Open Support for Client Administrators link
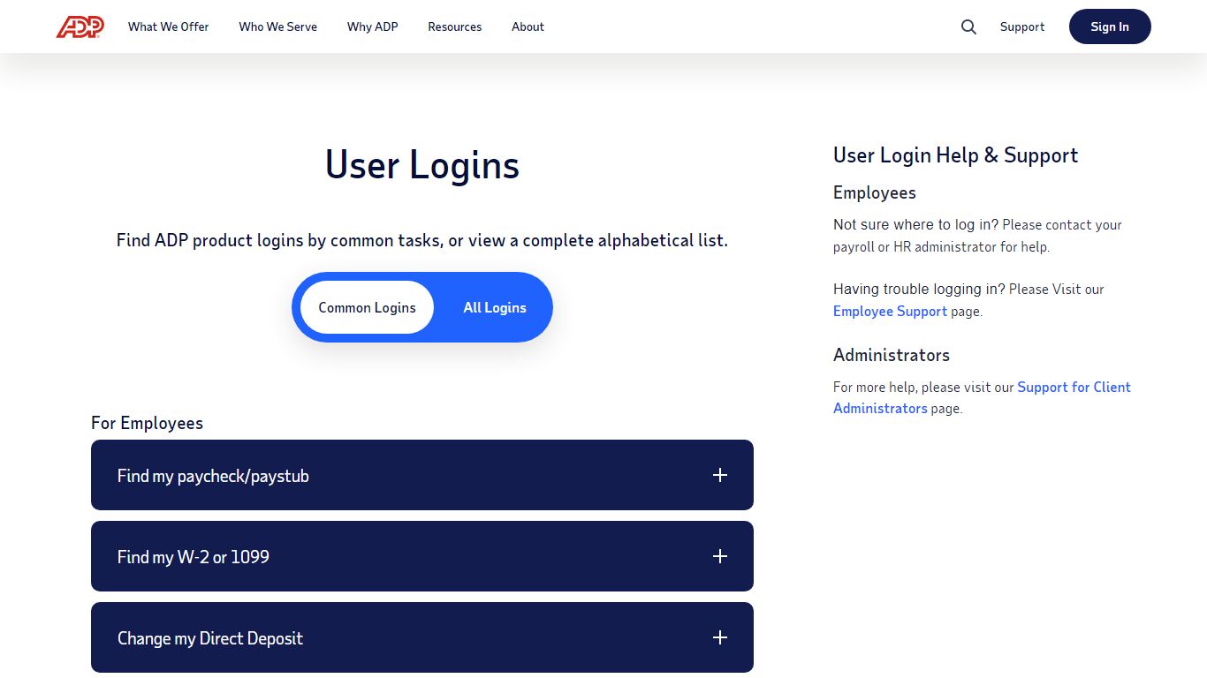The width and height of the screenshot is (1207, 678). tap(982, 397)
